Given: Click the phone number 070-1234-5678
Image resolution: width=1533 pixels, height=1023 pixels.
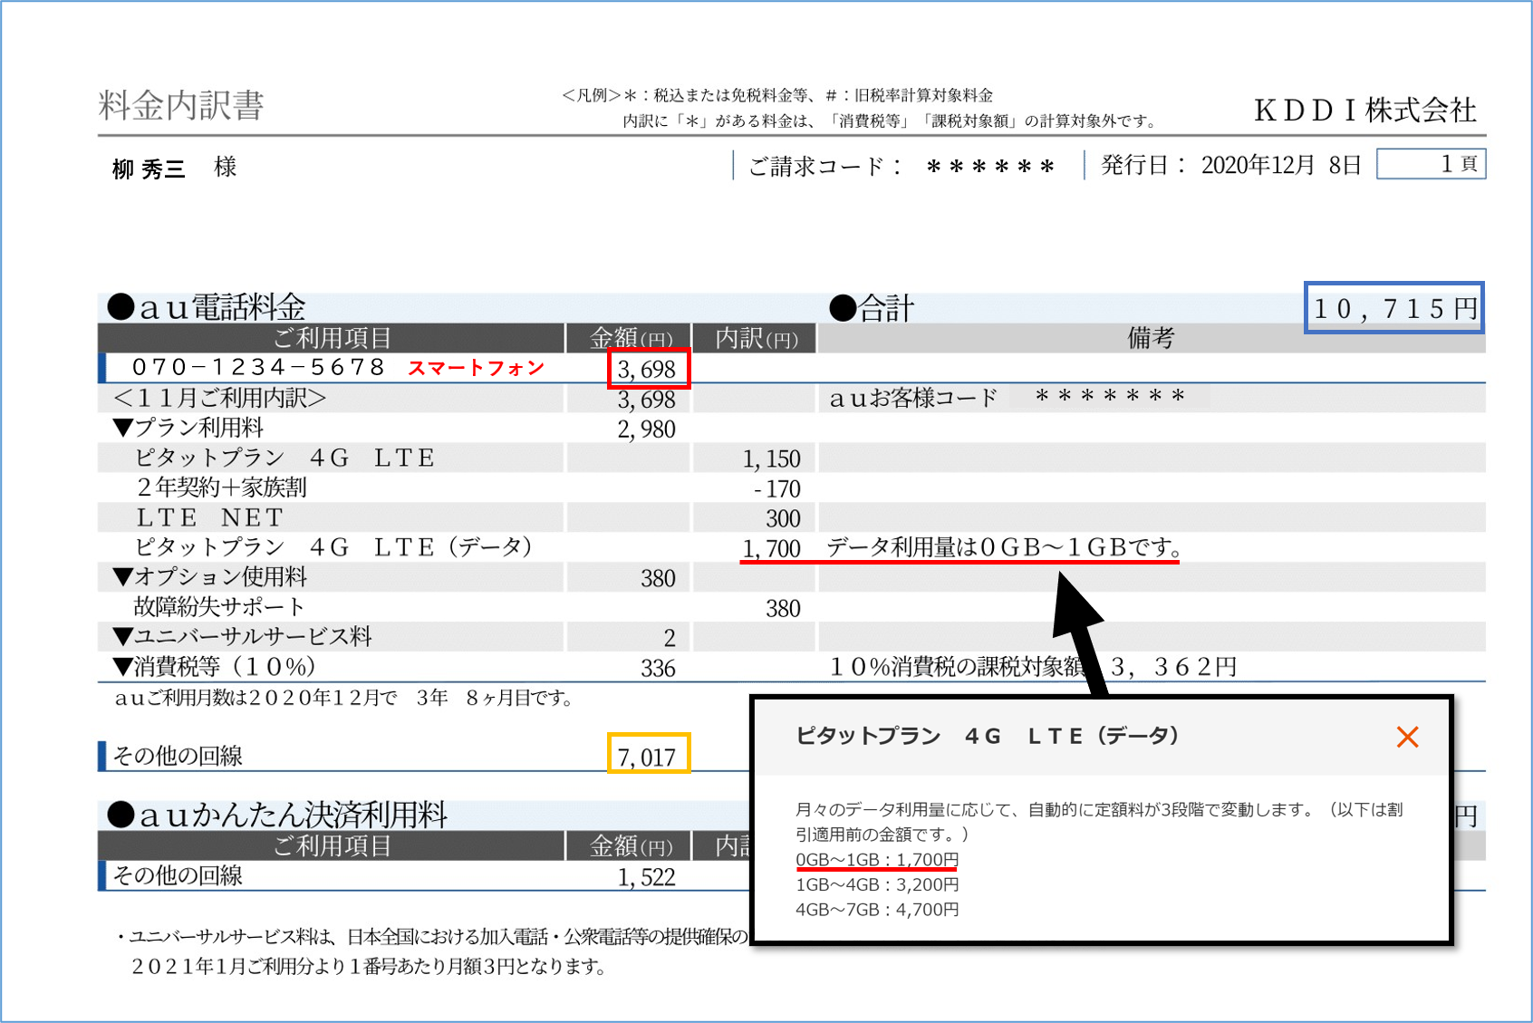Looking at the screenshot, I should tap(259, 367).
